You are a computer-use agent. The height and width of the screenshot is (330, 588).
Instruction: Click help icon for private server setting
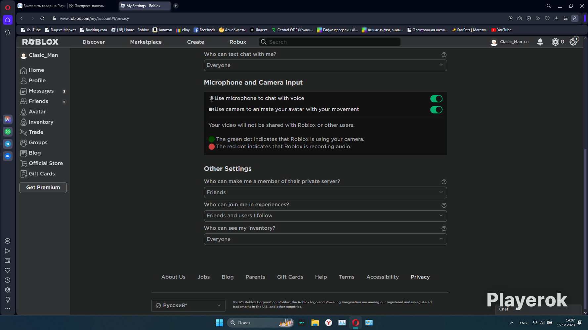(444, 182)
